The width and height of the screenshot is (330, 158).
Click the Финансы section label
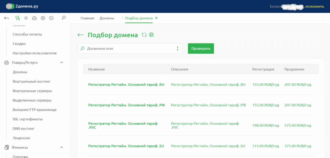coord(20,147)
